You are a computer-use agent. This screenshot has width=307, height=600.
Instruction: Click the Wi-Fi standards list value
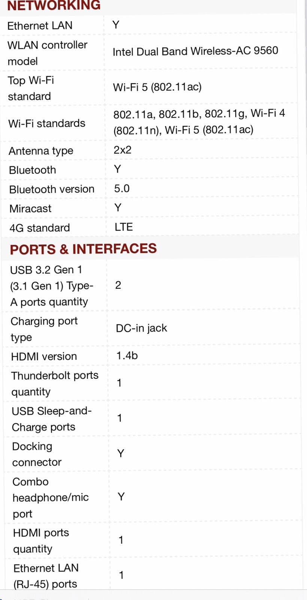tap(199, 121)
